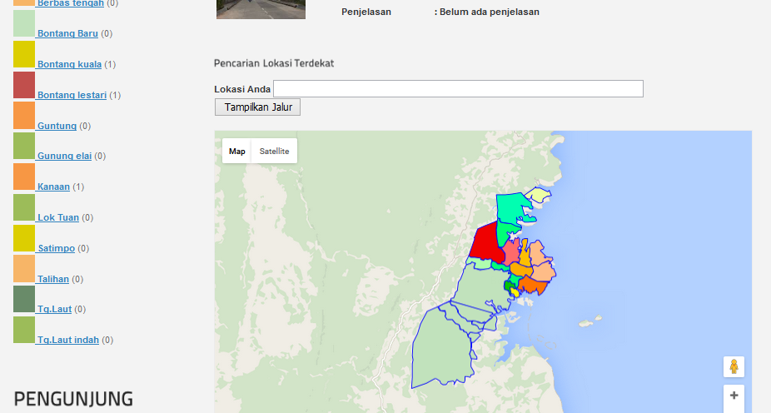Viewport: 771px width, 413px height.
Task: Click the Tampilkan Jalur button
Action: pyautogui.click(x=257, y=107)
